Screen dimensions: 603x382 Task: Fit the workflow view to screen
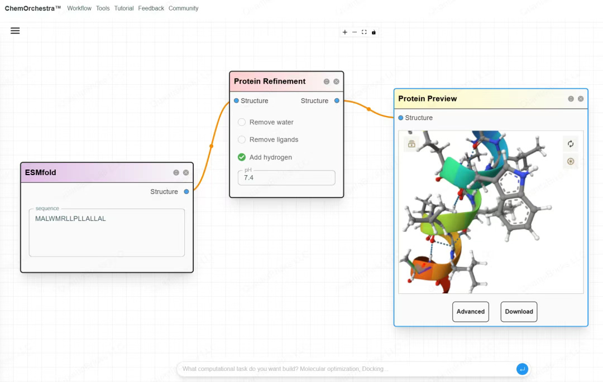tap(364, 32)
